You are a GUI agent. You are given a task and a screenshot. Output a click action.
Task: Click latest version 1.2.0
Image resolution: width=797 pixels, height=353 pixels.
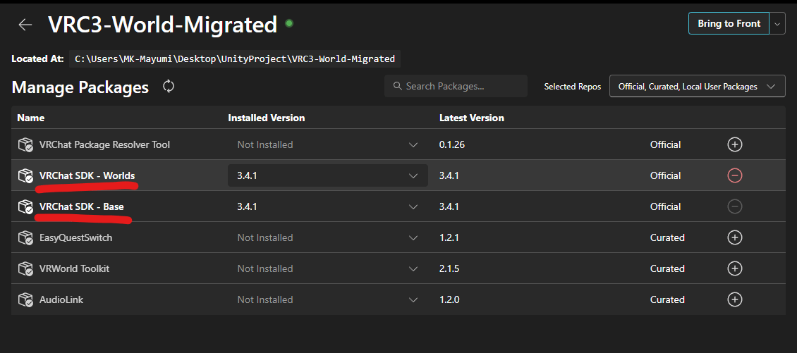pyautogui.click(x=449, y=299)
